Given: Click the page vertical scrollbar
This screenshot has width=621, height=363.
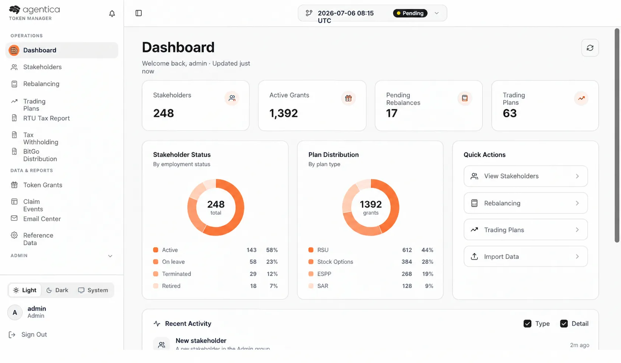Looking at the screenshot, I should [x=617, y=136].
